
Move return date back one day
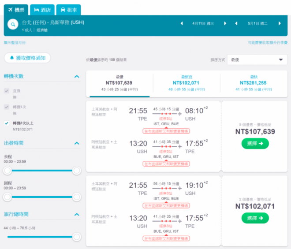236,23
